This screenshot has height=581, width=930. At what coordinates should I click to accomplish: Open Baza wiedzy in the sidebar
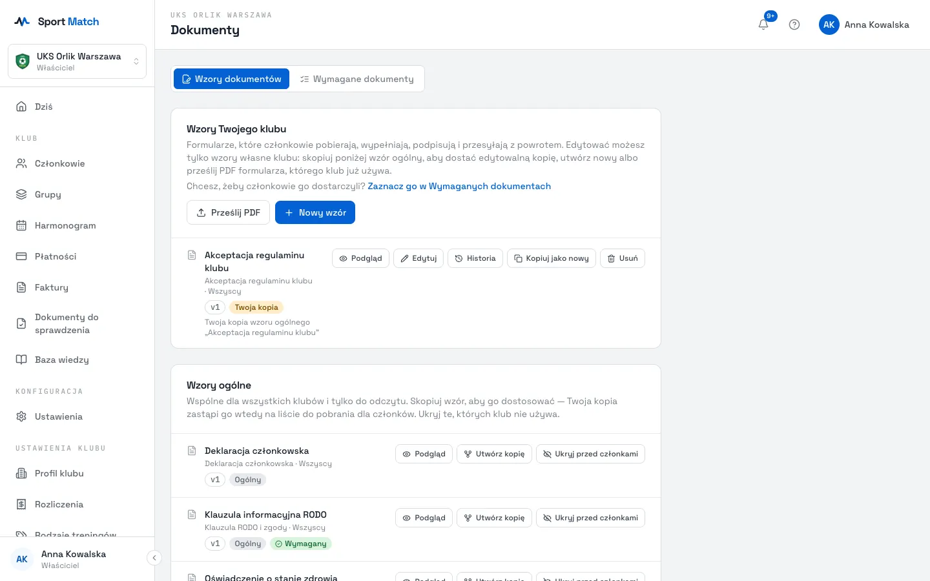(77, 360)
